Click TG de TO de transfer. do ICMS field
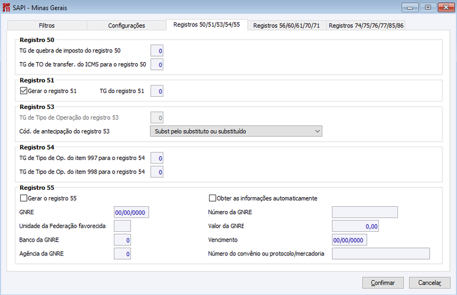The height and width of the screenshot is (295, 457). [157, 64]
